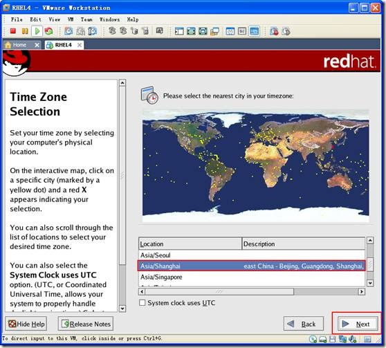
Task: Click the CD-ROM device status icon
Action: click(x=313, y=340)
